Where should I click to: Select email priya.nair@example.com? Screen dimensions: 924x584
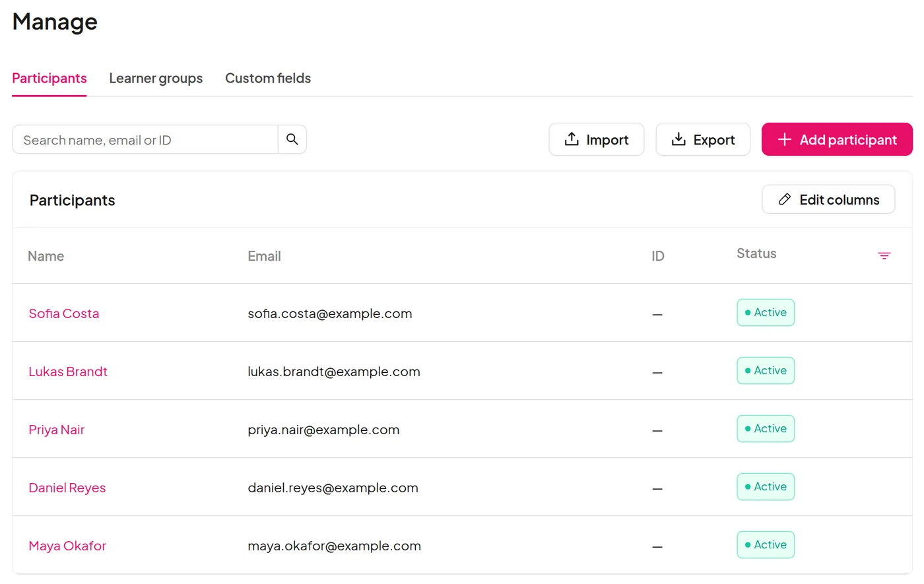point(323,430)
